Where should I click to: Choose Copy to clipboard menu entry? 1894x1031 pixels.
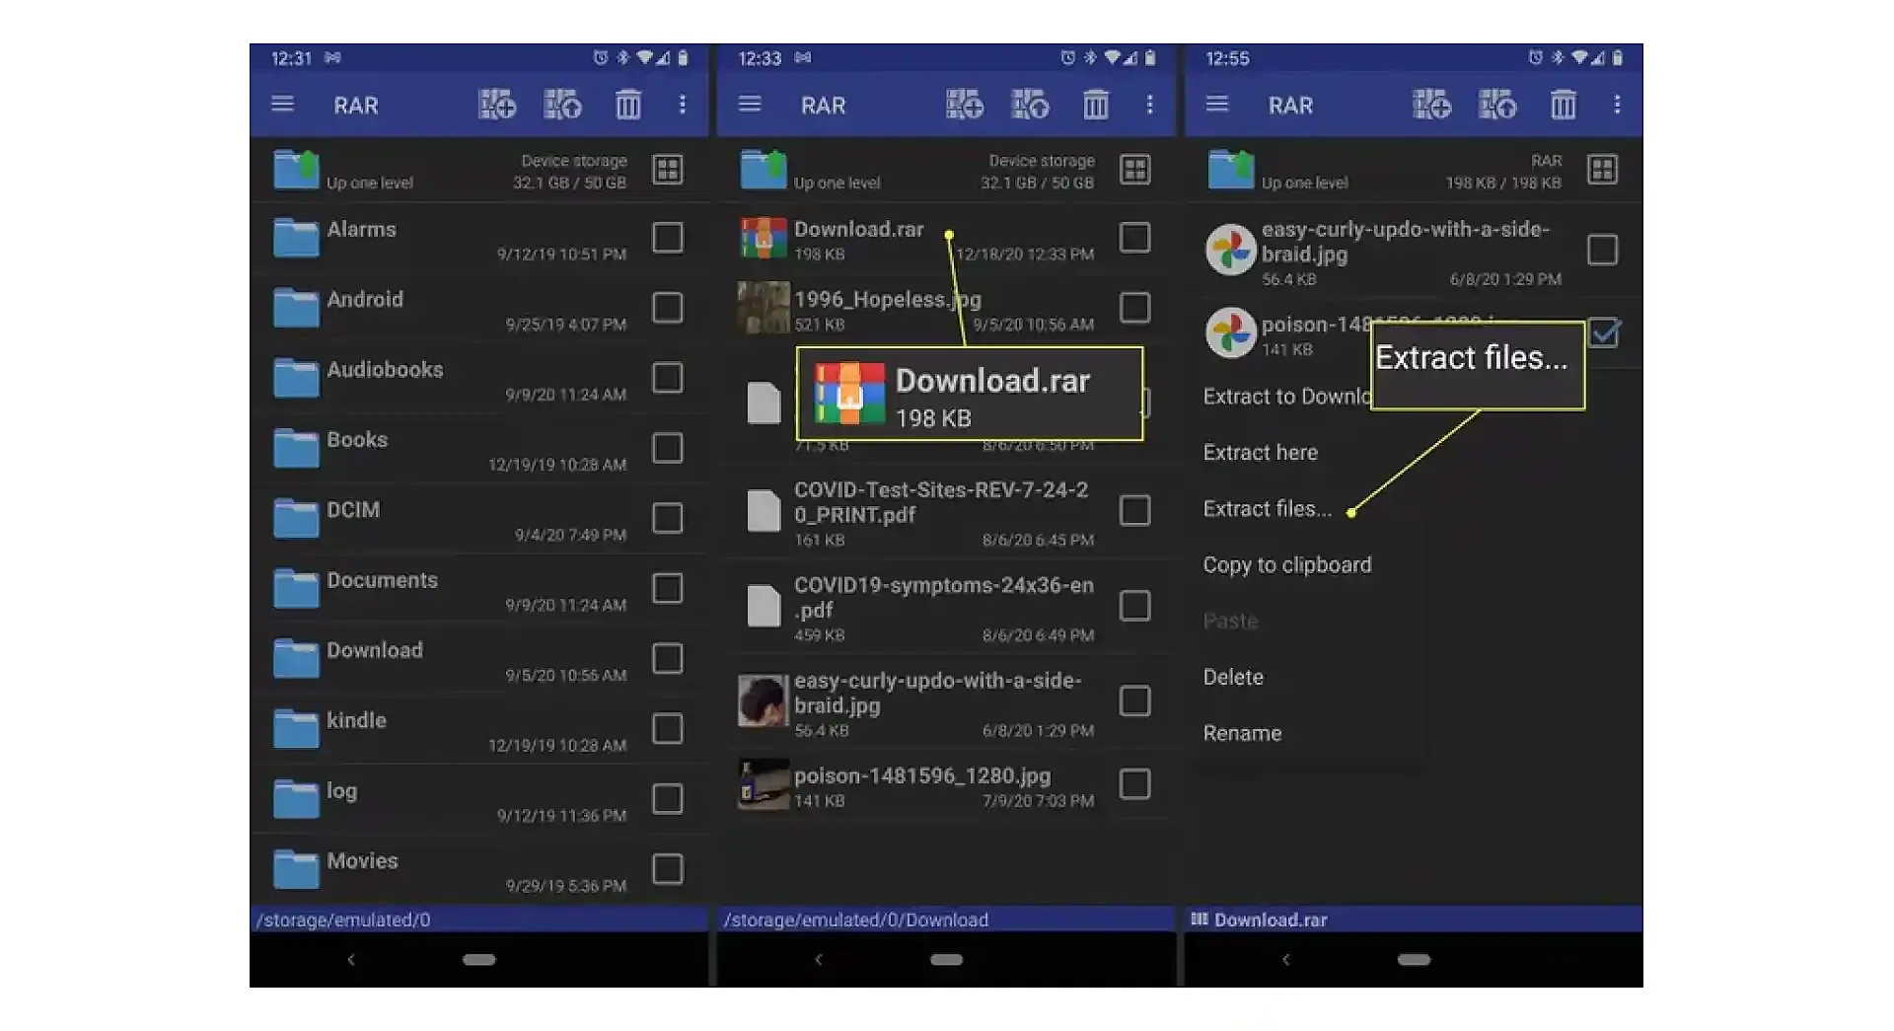(1286, 565)
